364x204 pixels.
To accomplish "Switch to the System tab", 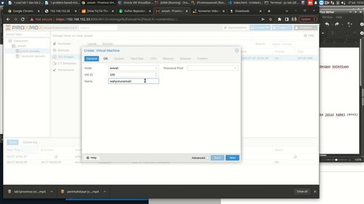I will [x=119, y=59].
